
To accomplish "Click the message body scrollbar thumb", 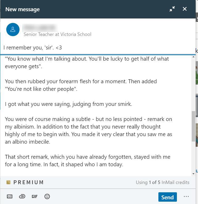I will [x=193, y=126].
